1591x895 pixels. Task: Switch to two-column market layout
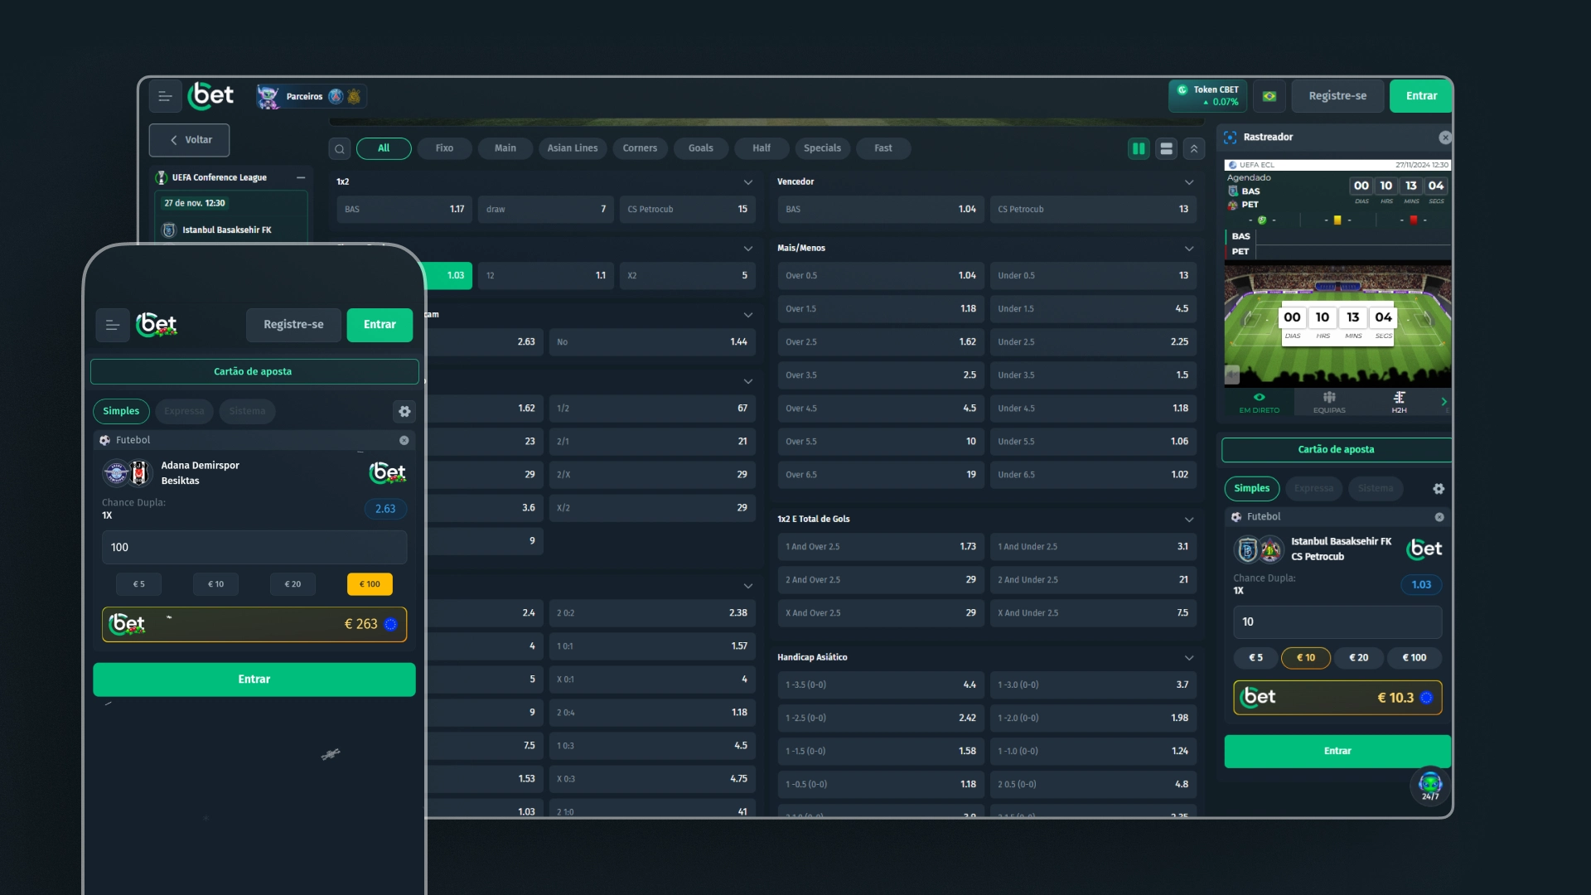coord(1139,149)
